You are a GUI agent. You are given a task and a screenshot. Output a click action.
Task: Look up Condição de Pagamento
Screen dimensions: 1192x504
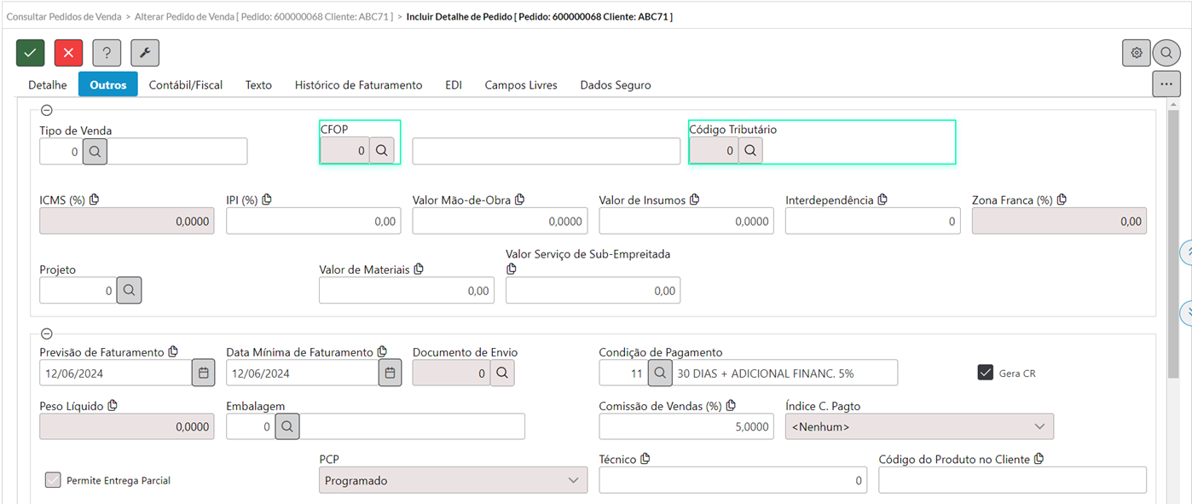coord(660,374)
